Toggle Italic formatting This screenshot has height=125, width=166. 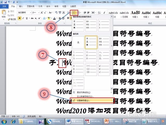coord(23,18)
